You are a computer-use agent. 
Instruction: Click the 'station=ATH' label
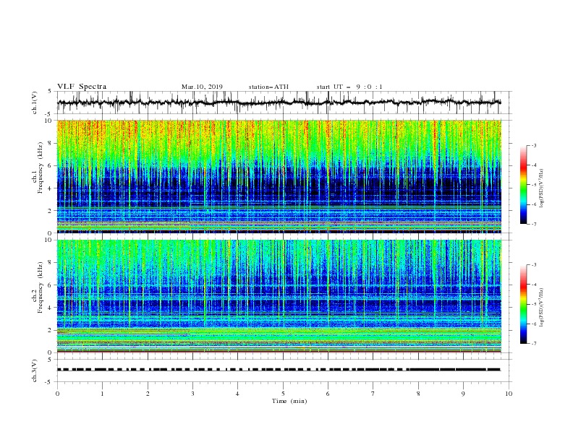pyautogui.click(x=268, y=87)
